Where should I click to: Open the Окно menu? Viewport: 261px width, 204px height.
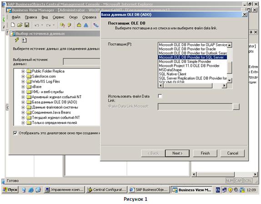coord(73,17)
